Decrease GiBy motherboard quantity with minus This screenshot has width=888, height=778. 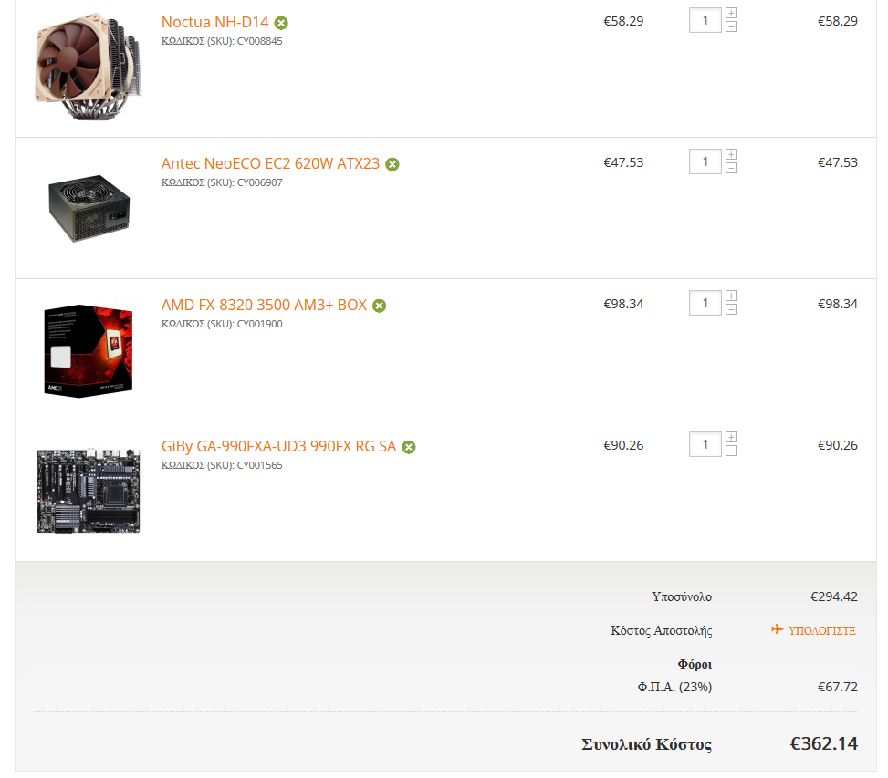(x=731, y=451)
